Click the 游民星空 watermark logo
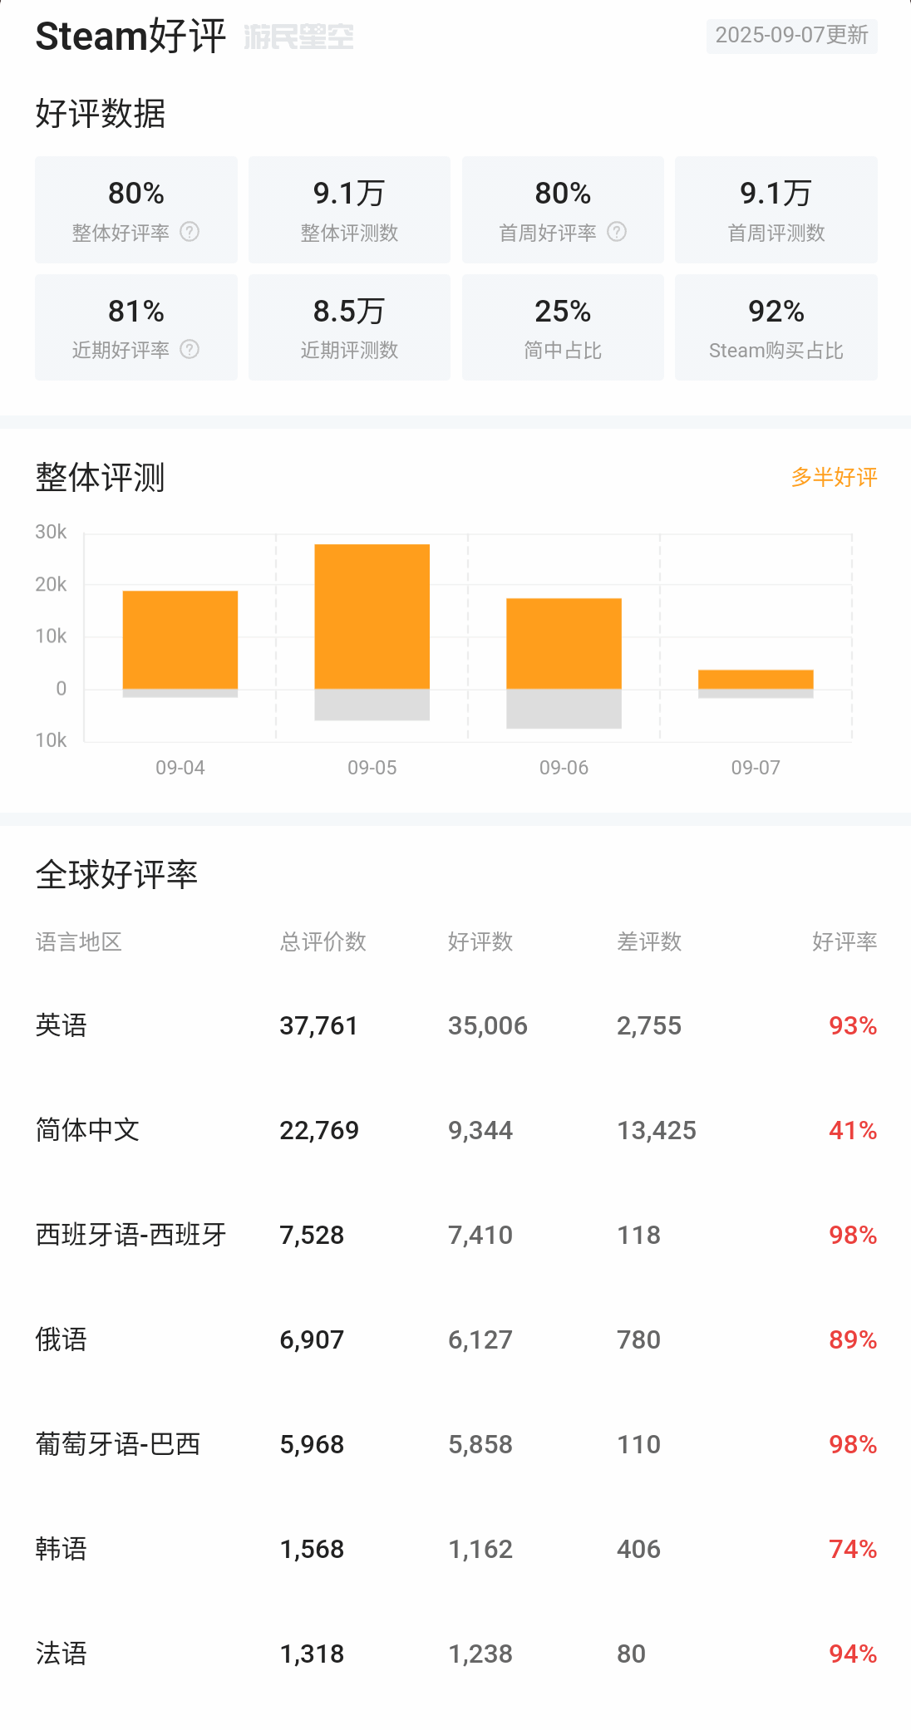The image size is (911, 1730). [298, 37]
